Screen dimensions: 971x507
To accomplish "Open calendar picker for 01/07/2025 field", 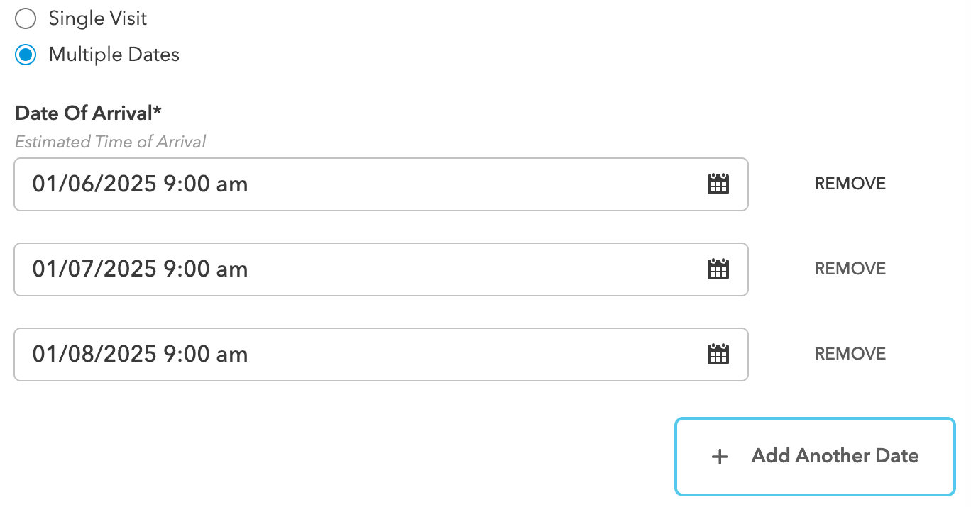I will [x=718, y=269].
